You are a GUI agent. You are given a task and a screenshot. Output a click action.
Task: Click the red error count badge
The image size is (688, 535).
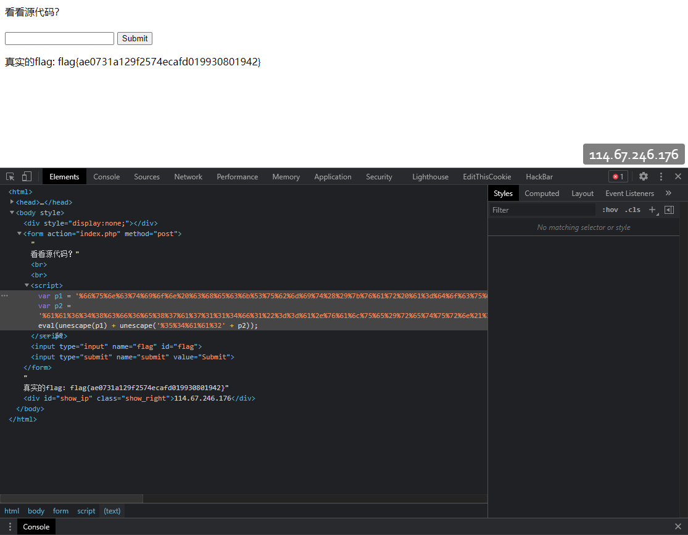(618, 176)
